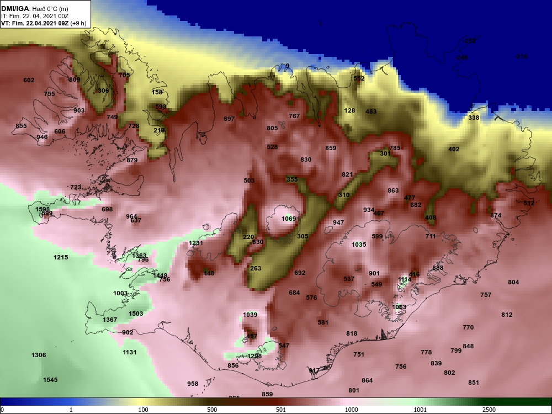Click the map value 698
The width and height of the screenshot is (552, 414).
[x=107, y=209]
